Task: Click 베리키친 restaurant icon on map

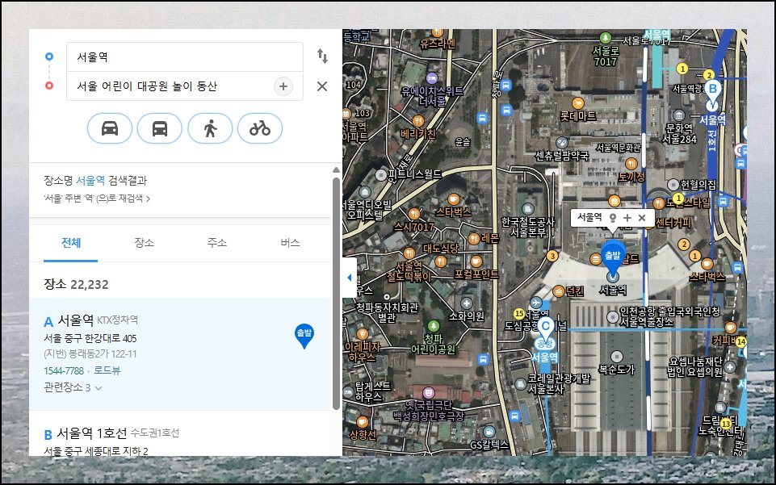Action: coord(418,121)
